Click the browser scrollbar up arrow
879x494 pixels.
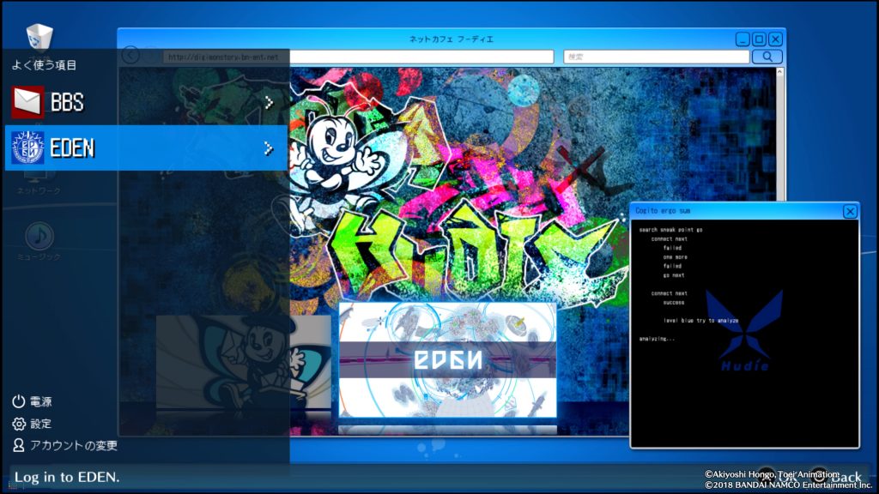pyautogui.click(x=779, y=73)
